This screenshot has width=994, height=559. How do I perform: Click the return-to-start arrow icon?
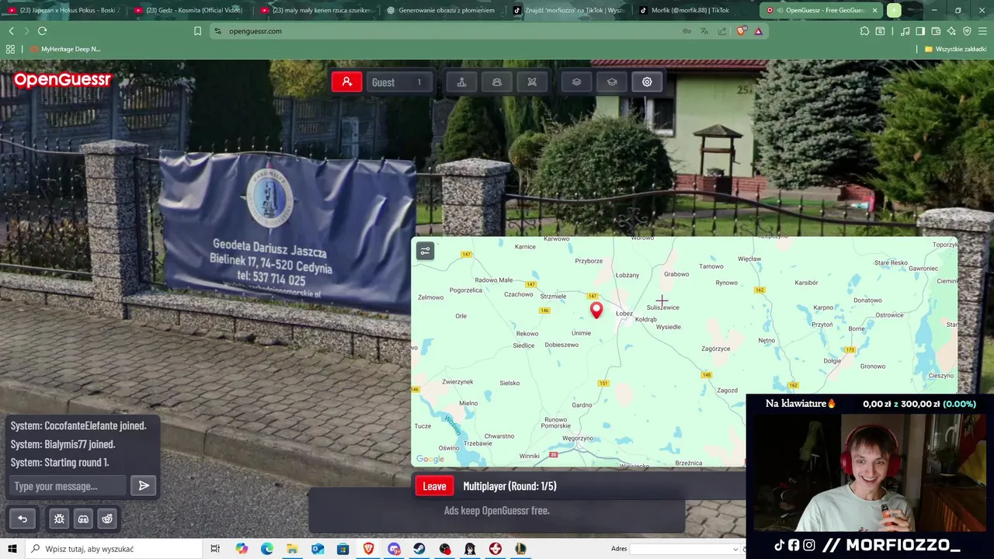coord(23,519)
